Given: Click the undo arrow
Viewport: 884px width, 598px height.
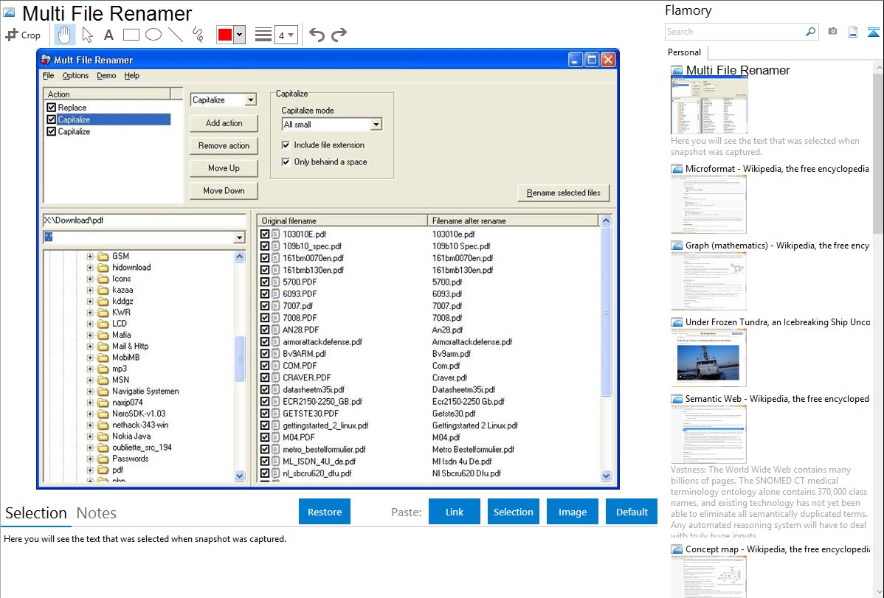Looking at the screenshot, I should (x=317, y=35).
